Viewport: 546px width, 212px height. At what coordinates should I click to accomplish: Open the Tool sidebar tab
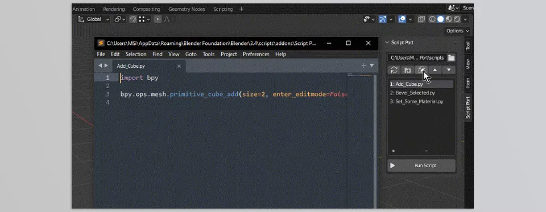(468, 46)
